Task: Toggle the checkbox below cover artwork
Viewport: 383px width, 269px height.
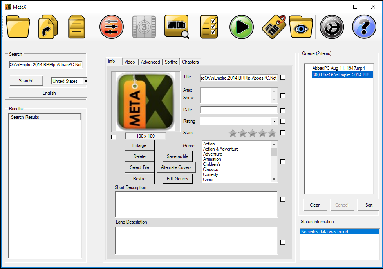Action: point(114,137)
